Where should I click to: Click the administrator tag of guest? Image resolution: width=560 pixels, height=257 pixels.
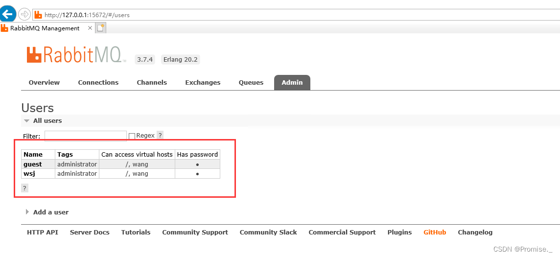(77, 164)
